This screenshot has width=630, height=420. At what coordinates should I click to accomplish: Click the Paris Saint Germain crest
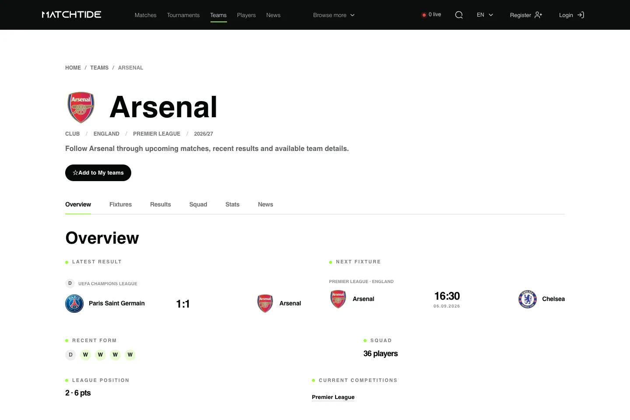(x=74, y=303)
